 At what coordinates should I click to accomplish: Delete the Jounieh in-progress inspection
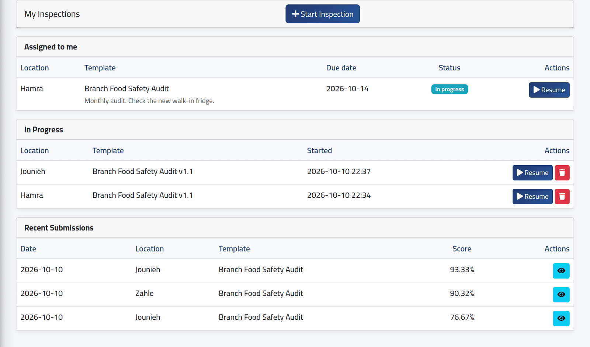pos(562,173)
